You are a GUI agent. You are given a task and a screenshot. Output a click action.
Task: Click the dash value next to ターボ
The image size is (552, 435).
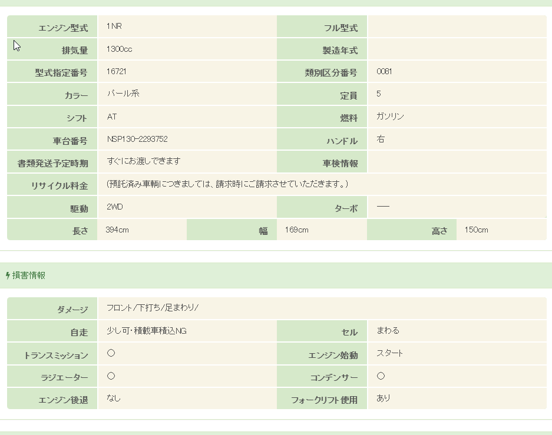[383, 207]
